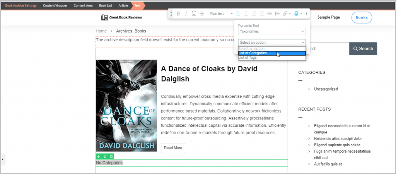
Task: Delete the element with trash icon
Action: coord(111,156)
